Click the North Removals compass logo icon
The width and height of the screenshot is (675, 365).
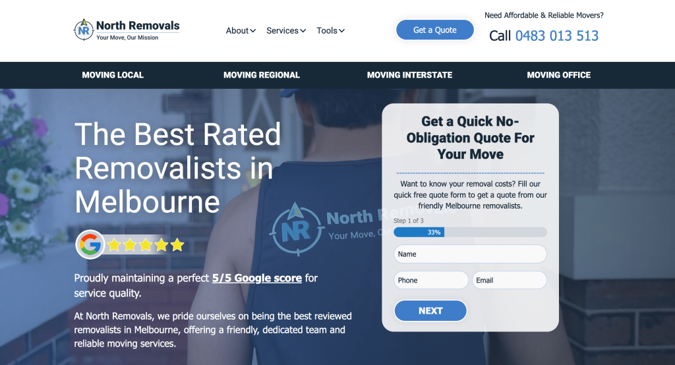[84, 30]
